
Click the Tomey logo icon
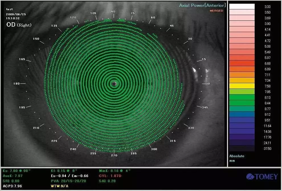251,176
